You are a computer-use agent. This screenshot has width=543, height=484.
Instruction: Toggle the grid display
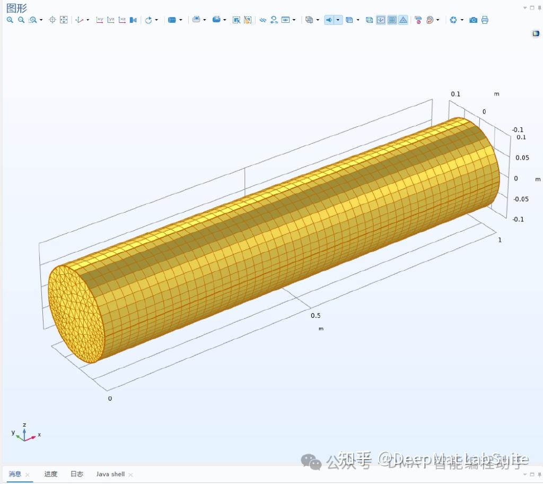(x=392, y=20)
